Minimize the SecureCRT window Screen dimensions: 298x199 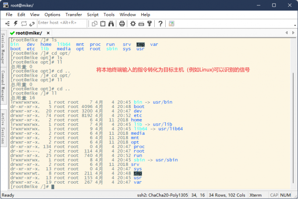pos(259,5)
